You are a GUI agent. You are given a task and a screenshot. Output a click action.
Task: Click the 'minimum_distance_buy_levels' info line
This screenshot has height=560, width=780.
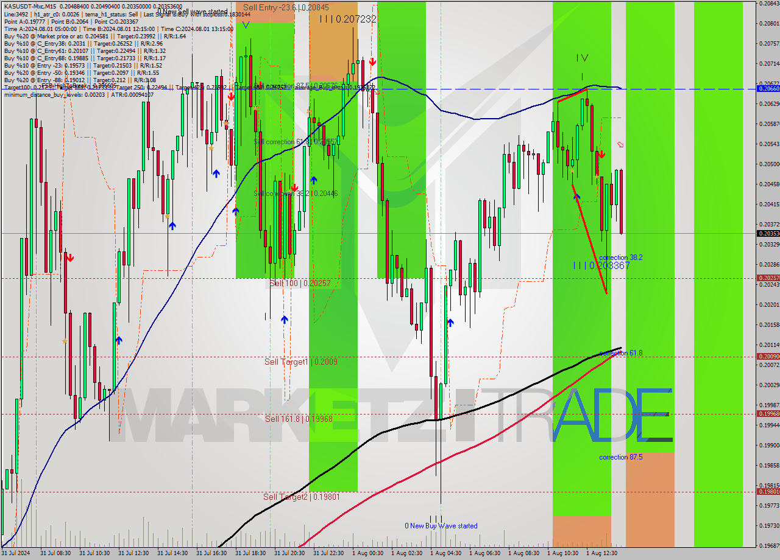79,94
